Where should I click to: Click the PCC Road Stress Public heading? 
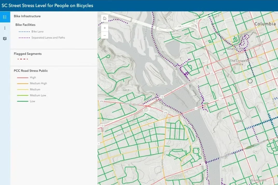(31, 71)
